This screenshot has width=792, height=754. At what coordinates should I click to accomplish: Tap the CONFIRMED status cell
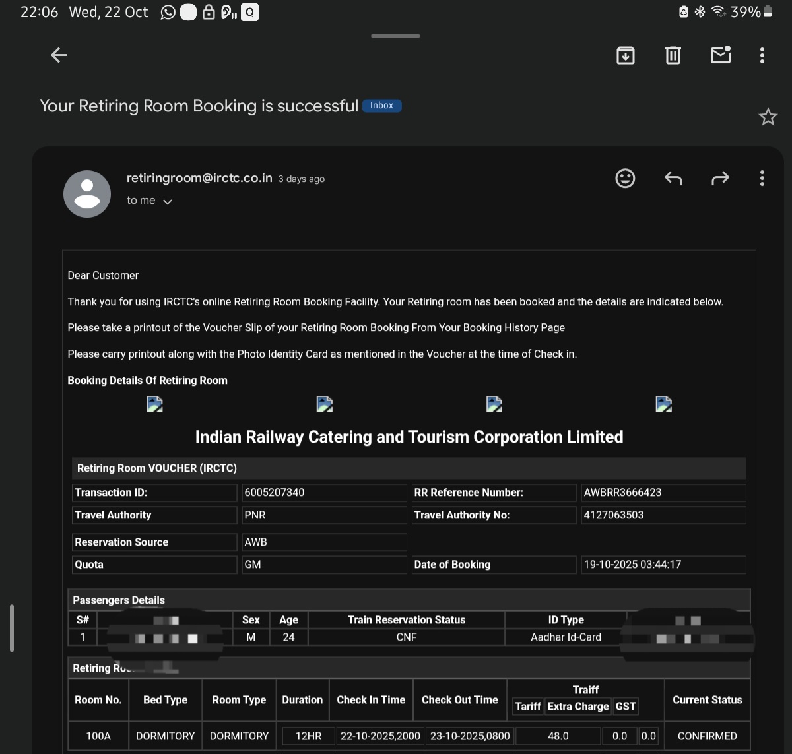(x=708, y=736)
